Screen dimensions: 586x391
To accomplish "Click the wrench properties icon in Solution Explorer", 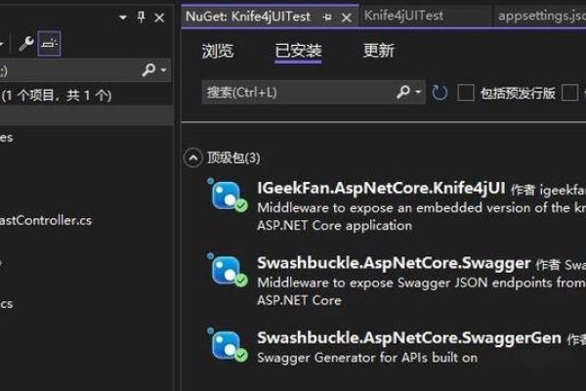I will [24, 43].
